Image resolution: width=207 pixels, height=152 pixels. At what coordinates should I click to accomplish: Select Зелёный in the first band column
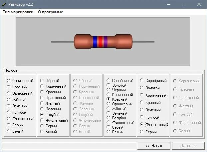[17, 106]
